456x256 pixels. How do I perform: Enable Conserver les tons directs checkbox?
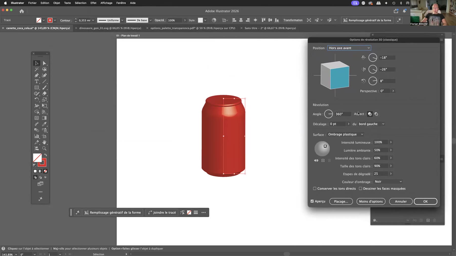point(315,188)
